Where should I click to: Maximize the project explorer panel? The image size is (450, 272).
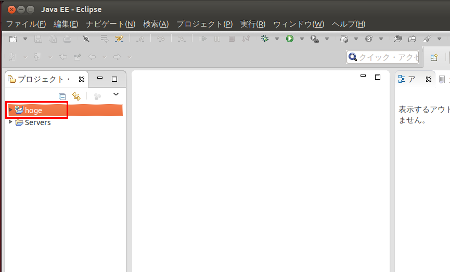(x=114, y=79)
